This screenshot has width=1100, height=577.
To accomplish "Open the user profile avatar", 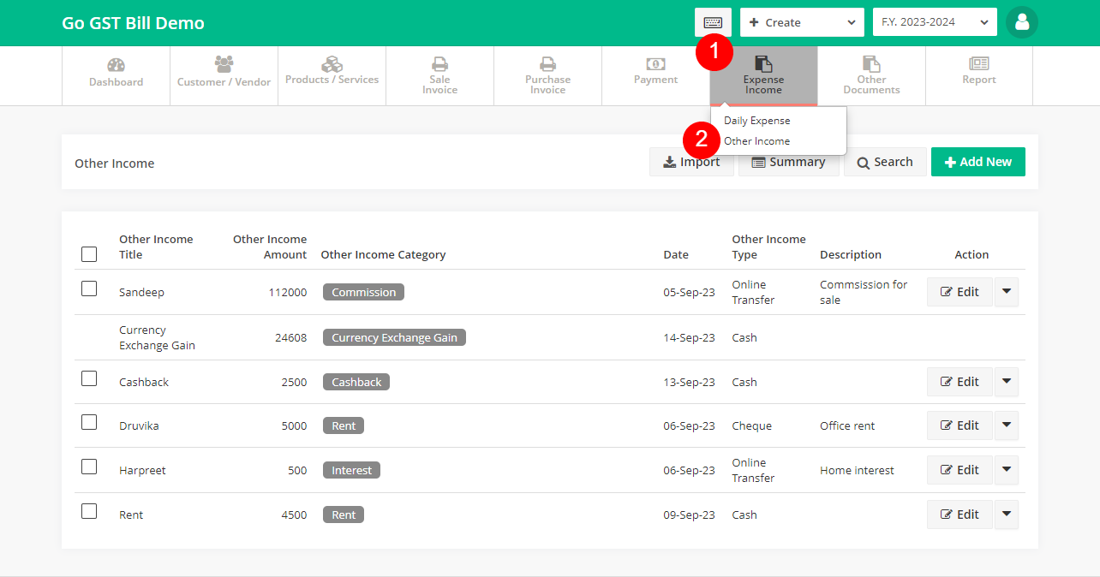I will [x=1021, y=22].
